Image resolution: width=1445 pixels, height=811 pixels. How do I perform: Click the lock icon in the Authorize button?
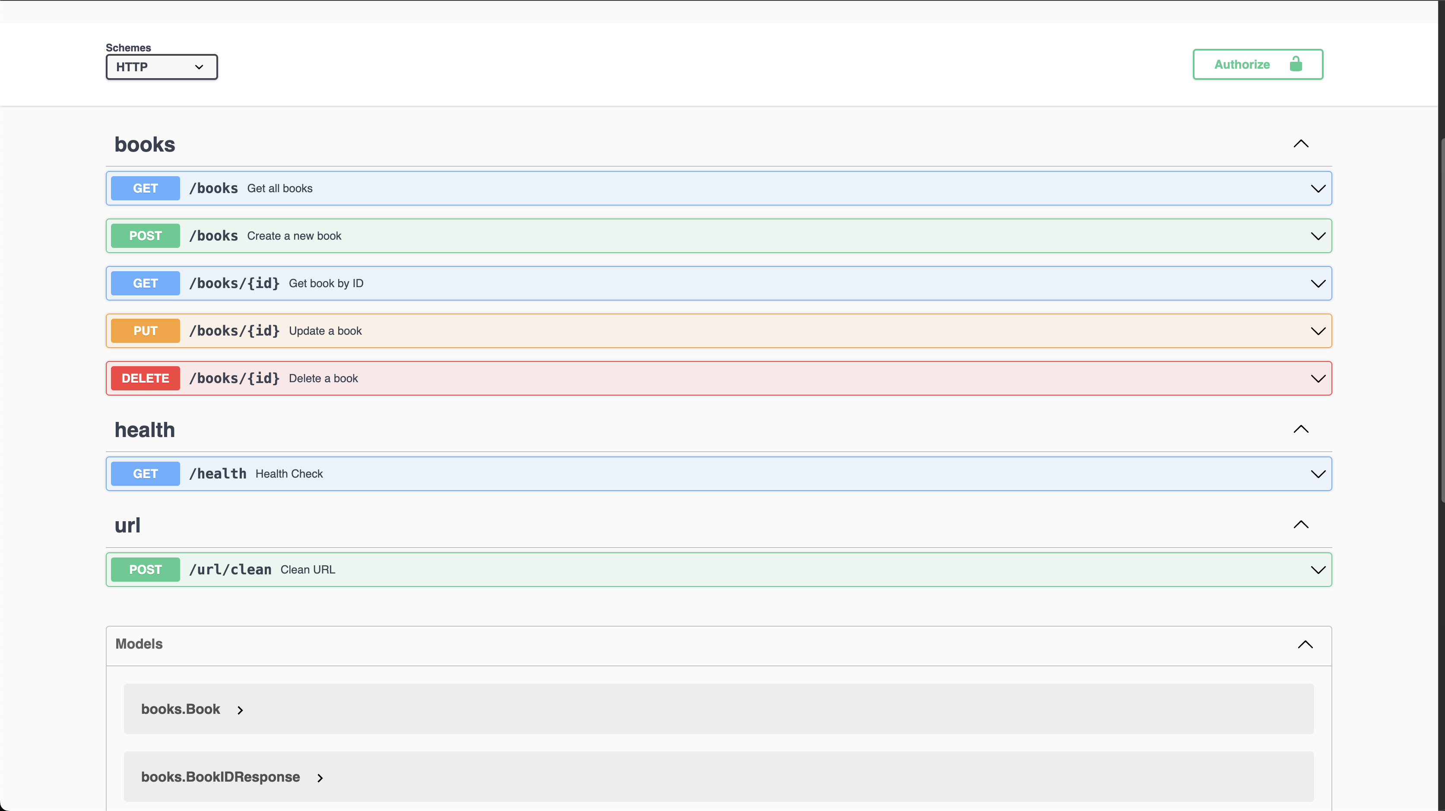tap(1295, 64)
